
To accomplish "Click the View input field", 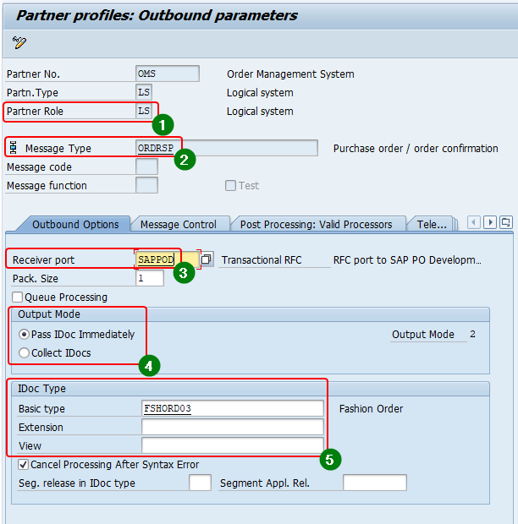I will (x=233, y=445).
